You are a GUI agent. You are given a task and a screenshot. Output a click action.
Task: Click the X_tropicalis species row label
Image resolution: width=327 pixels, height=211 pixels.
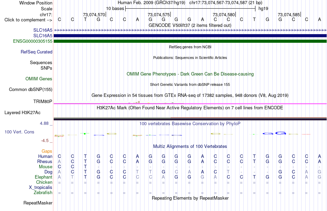pyautogui.click(x=41, y=188)
